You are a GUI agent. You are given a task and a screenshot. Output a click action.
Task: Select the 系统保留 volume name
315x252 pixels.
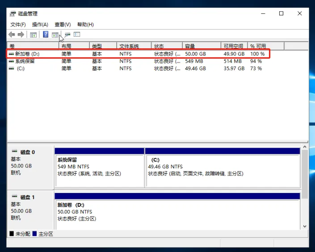pos(25,61)
